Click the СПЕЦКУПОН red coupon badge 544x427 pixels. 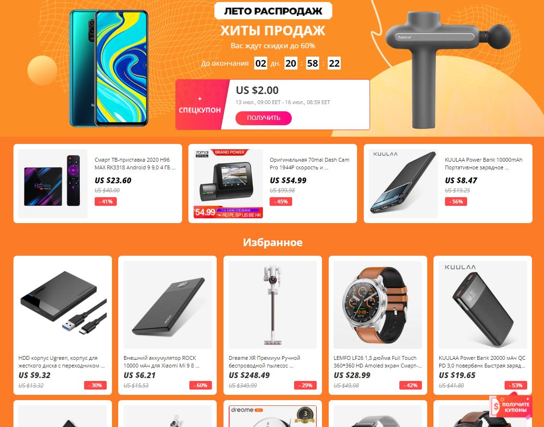[x=199, y=105]
